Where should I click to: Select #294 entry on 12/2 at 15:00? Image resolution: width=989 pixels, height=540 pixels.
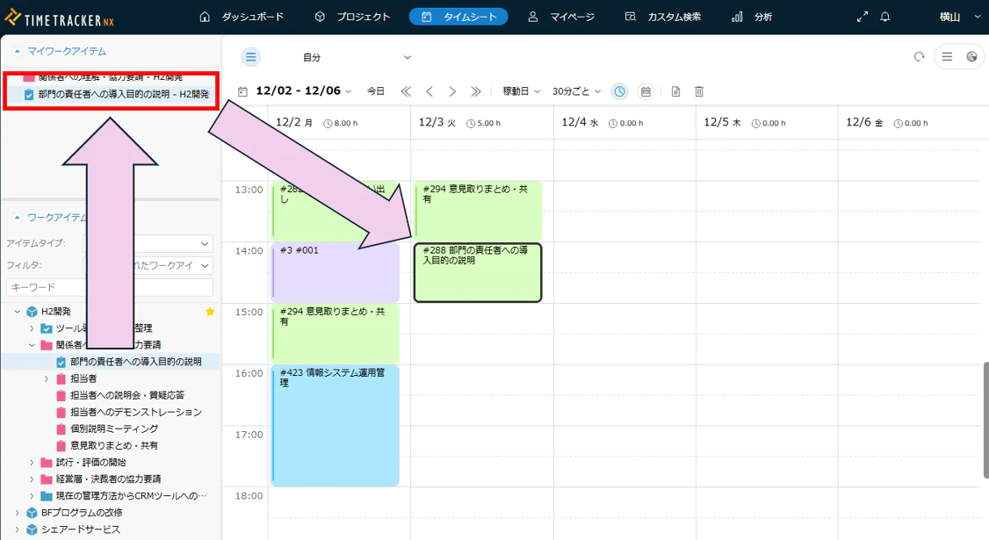tap(335, 333)
